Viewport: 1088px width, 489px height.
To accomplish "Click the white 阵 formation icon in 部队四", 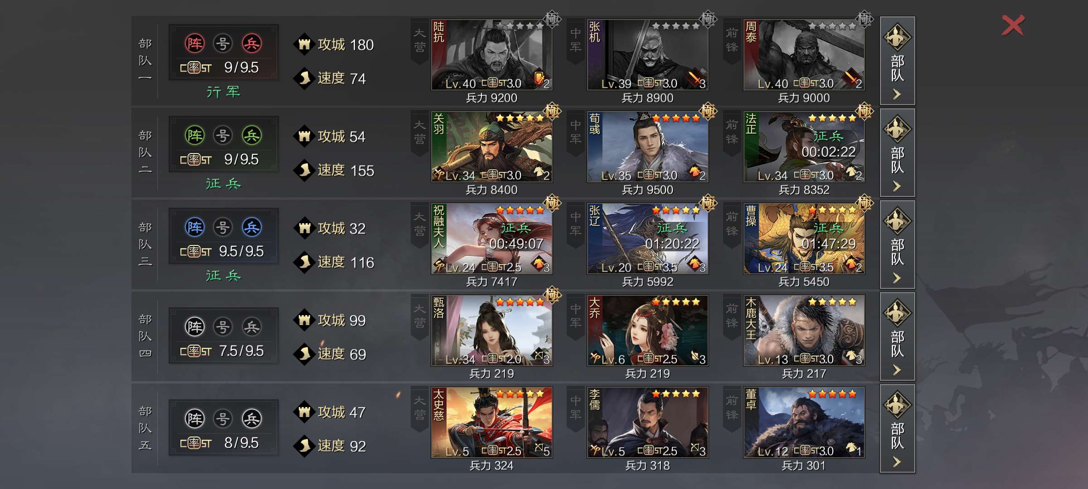I will click(195, 327).
